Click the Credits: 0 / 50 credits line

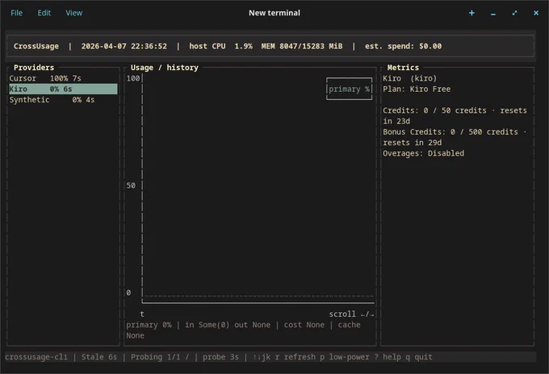click(455, 116)
